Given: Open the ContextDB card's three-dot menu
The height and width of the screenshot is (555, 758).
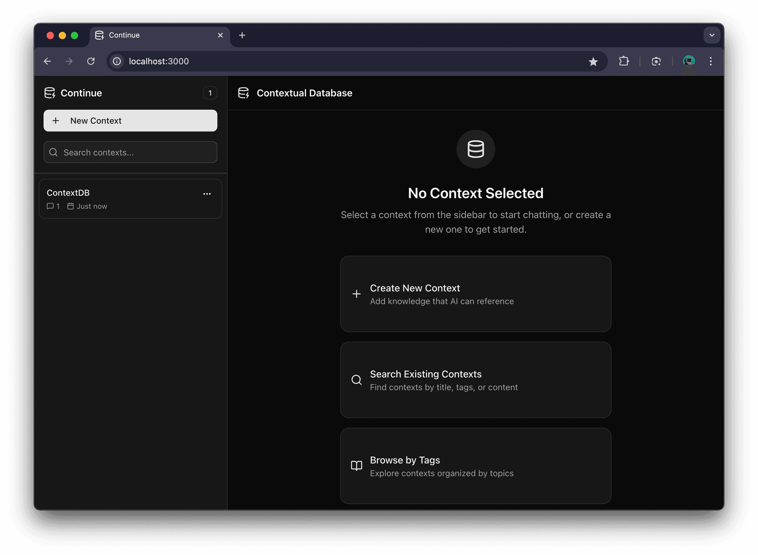Looking at the screenshot, I should click(x=207, y=194).
